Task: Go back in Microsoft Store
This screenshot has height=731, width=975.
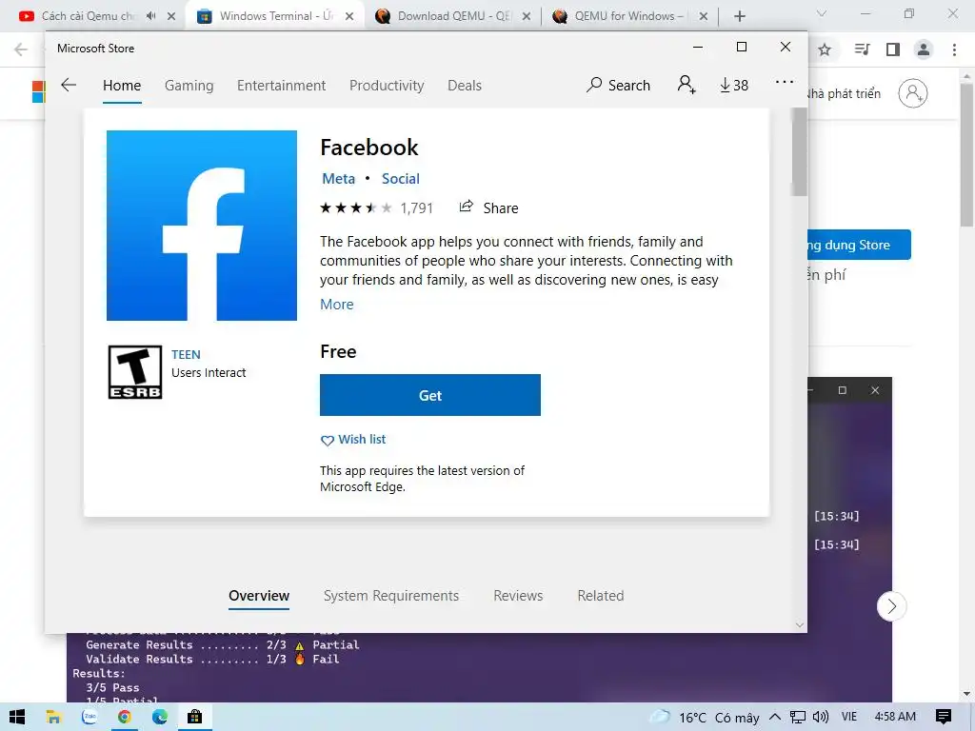Action: coord(69,85)
